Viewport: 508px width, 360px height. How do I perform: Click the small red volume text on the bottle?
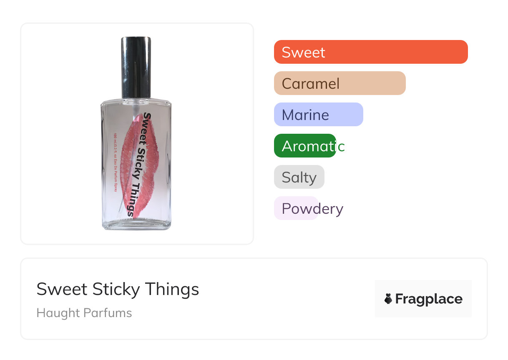[115, 162]
